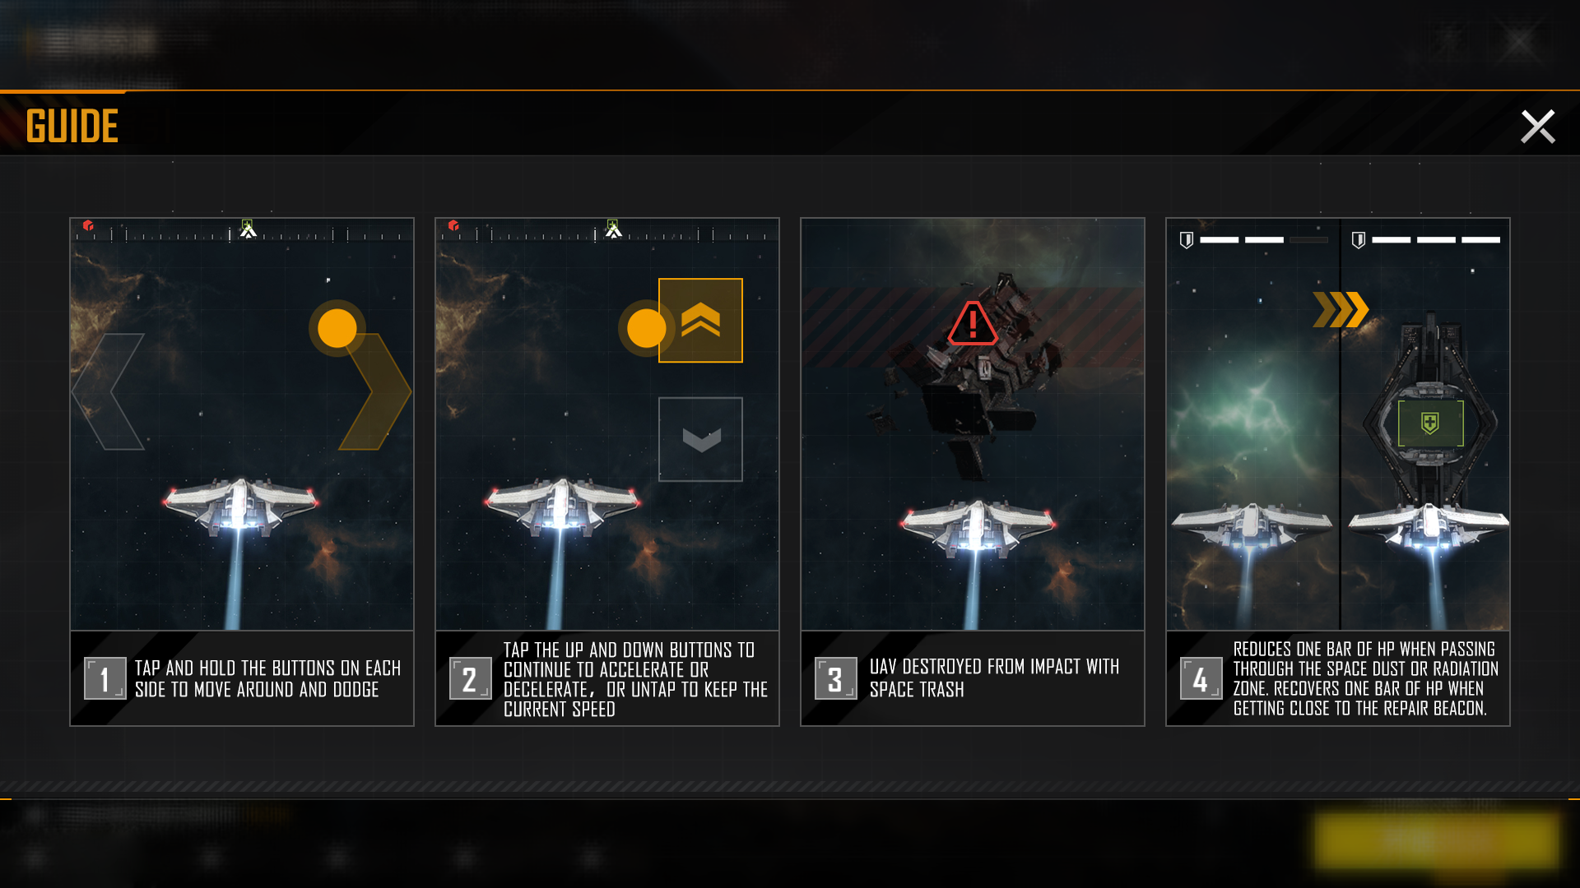
Task: Select step number 1 badge
Action: [x=105, y=678]
